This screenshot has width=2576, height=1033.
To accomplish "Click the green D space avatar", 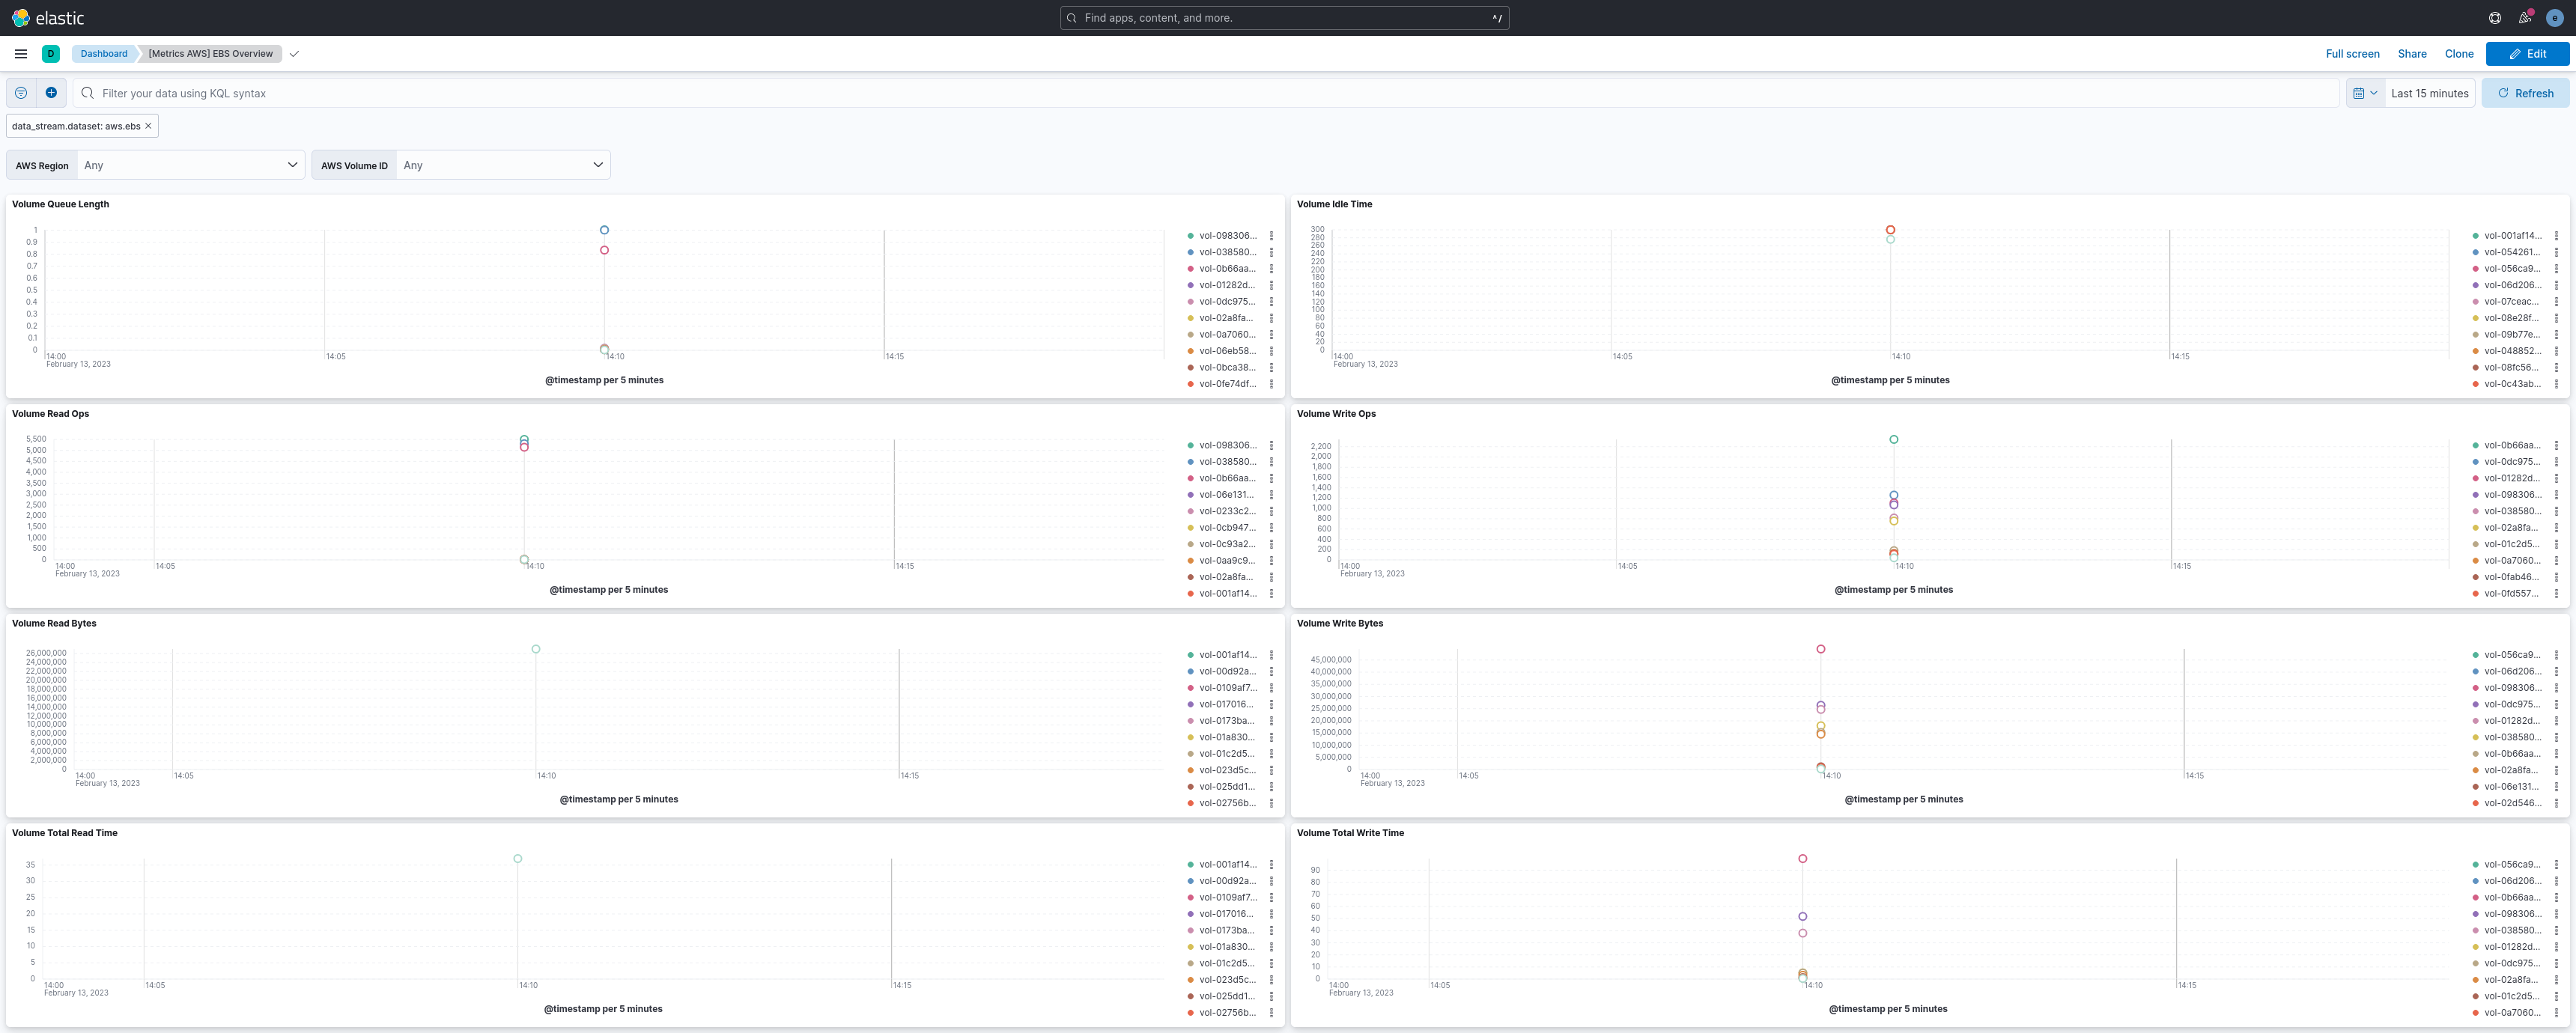I will [x=51, y=54].
